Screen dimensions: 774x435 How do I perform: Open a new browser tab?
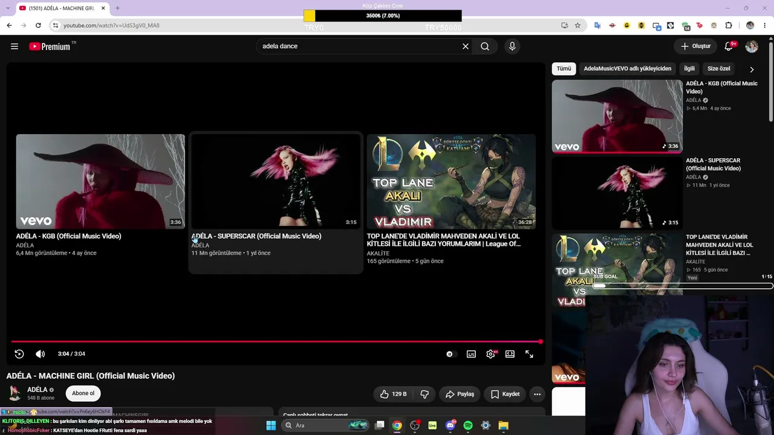(117, 8)
